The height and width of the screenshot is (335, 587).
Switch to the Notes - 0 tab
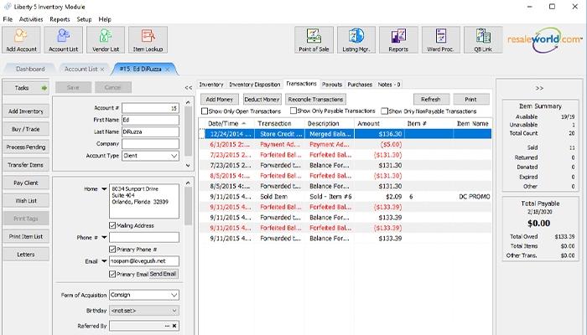tap(389, 85)
